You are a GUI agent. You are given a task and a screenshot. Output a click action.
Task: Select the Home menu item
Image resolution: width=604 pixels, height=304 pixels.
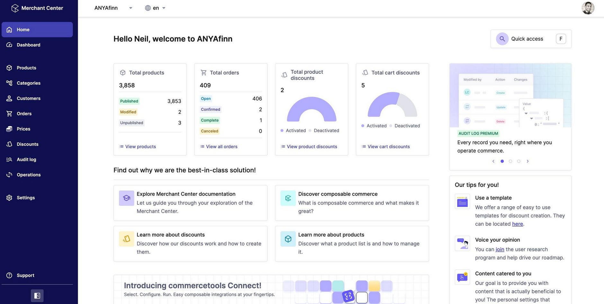37,30
